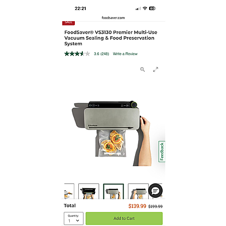The width and height of the screenshot is (226, 226).
Task: Select the highlighted center thumbnail
Action: click(114, 191)
